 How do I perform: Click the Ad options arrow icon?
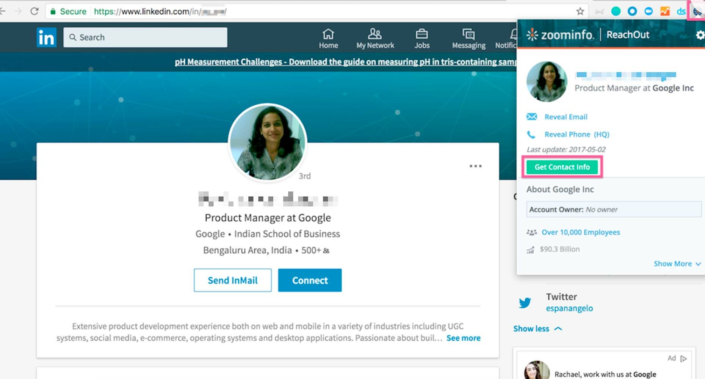click(x=684, y=358)
